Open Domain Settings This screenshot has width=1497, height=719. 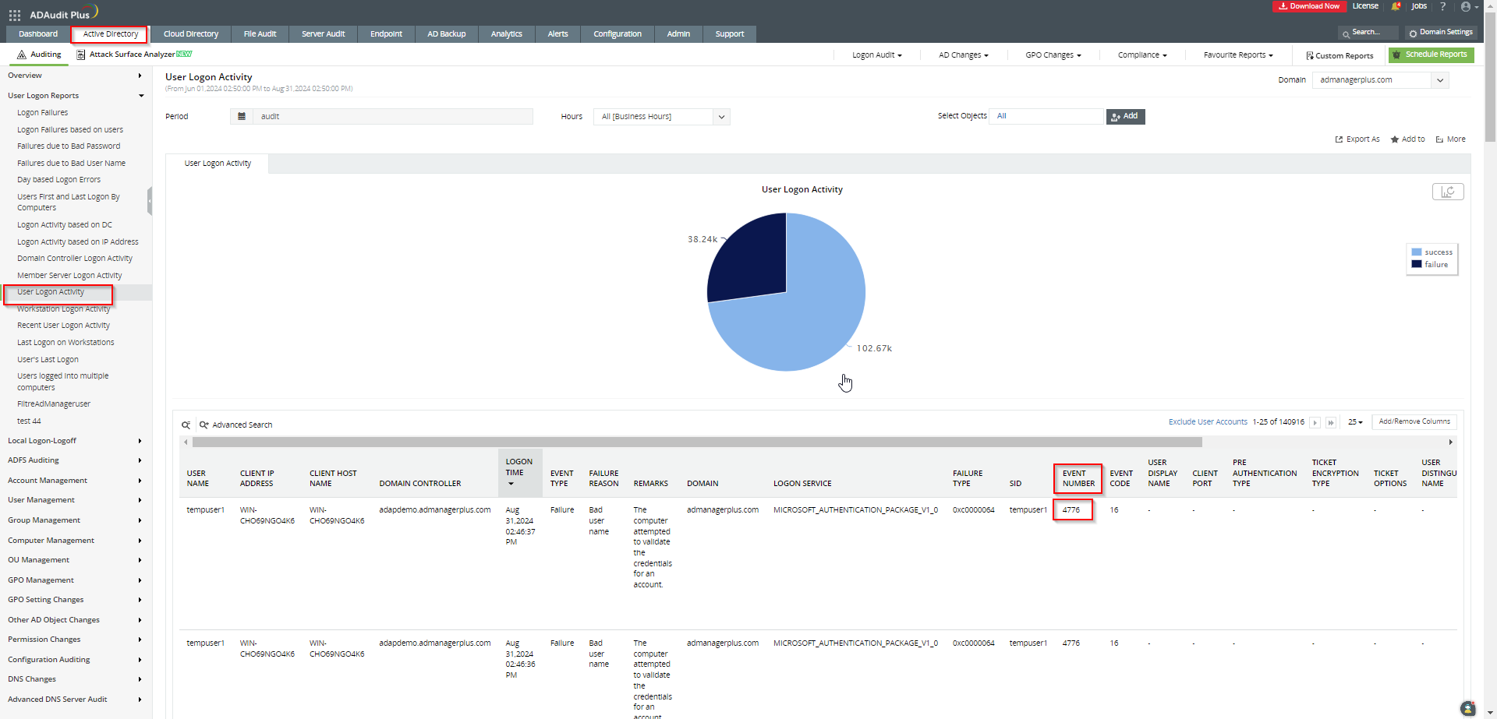tap(1441, 33)
